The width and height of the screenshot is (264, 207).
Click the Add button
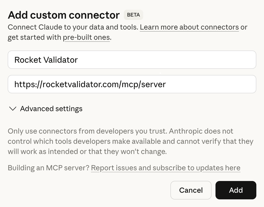[236, 190]
